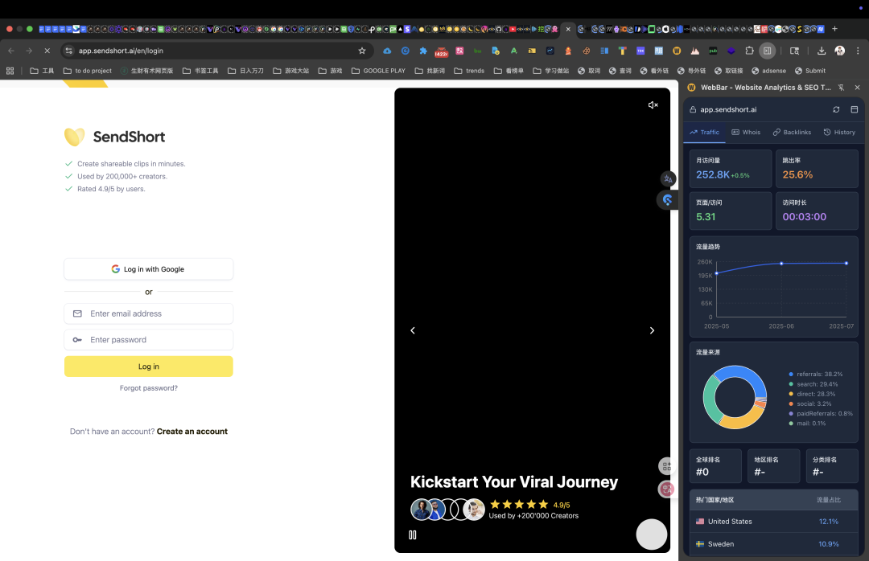Advance carousel with right arrow

tap(652, 330)
